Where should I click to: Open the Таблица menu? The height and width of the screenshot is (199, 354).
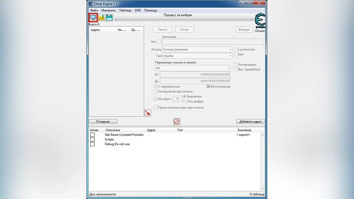click(x=125, y=10)
